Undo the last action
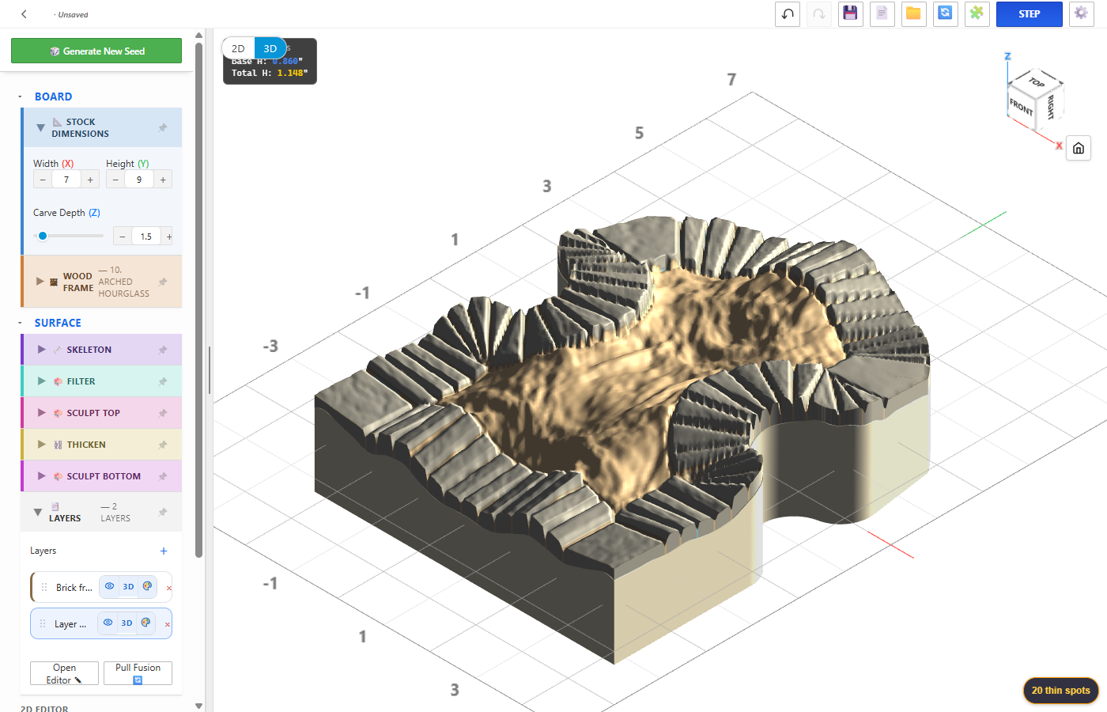Viewport: 1107px width, 712px height. point(788,14)
